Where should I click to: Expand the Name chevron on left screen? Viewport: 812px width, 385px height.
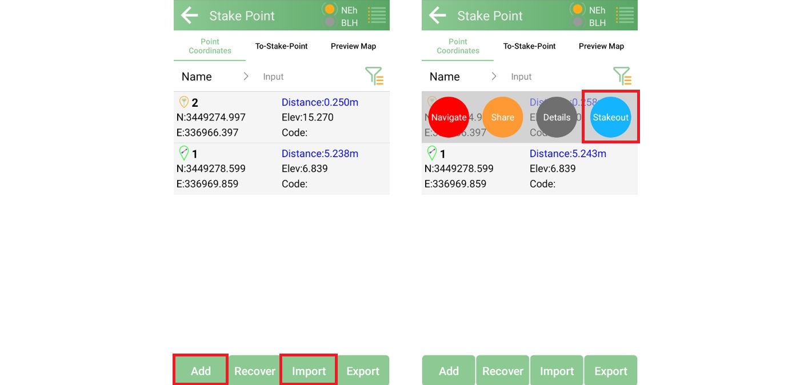tap(246, 77)
